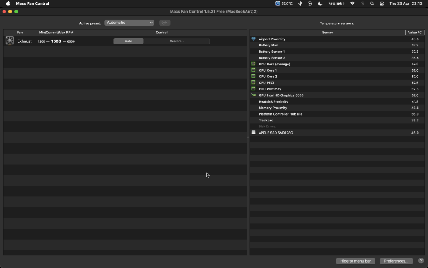The height and width of the screenshot is (268, 428).
Task: Open the Wi-Fi status menu
Action: (x=352, y=3)
